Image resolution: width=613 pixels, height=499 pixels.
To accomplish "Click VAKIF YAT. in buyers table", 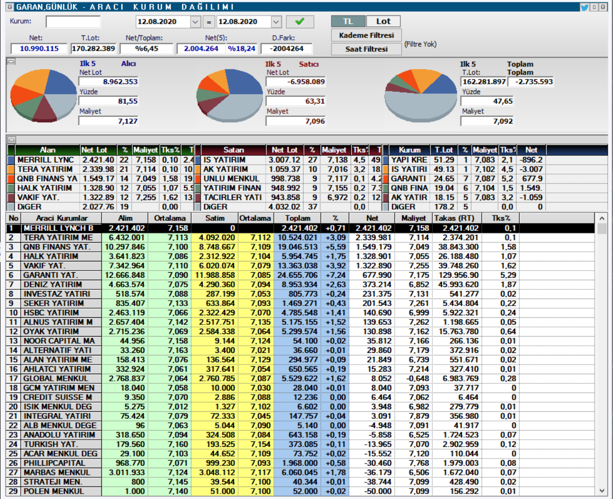I will click(38, 198).
